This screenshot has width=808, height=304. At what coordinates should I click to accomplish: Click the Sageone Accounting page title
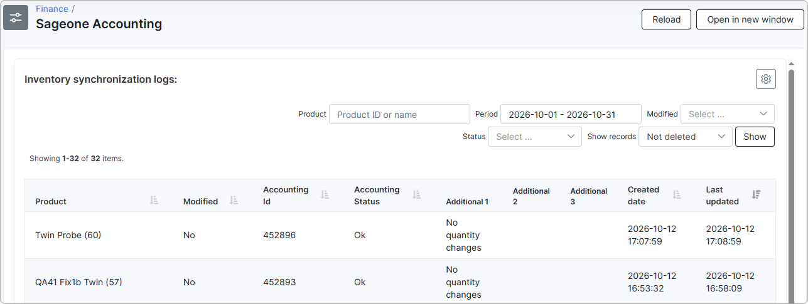click(99, 24)
